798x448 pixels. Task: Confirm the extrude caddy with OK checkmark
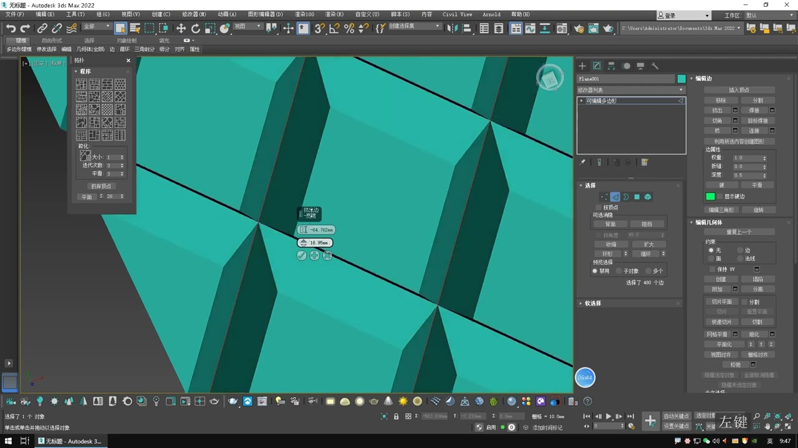302,256
